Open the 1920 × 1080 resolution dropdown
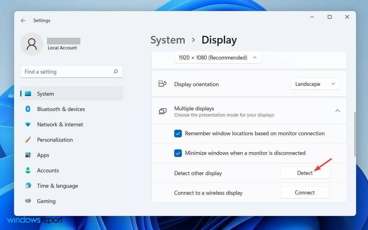This screenshot has width=368, height=230. coord(218,57)
